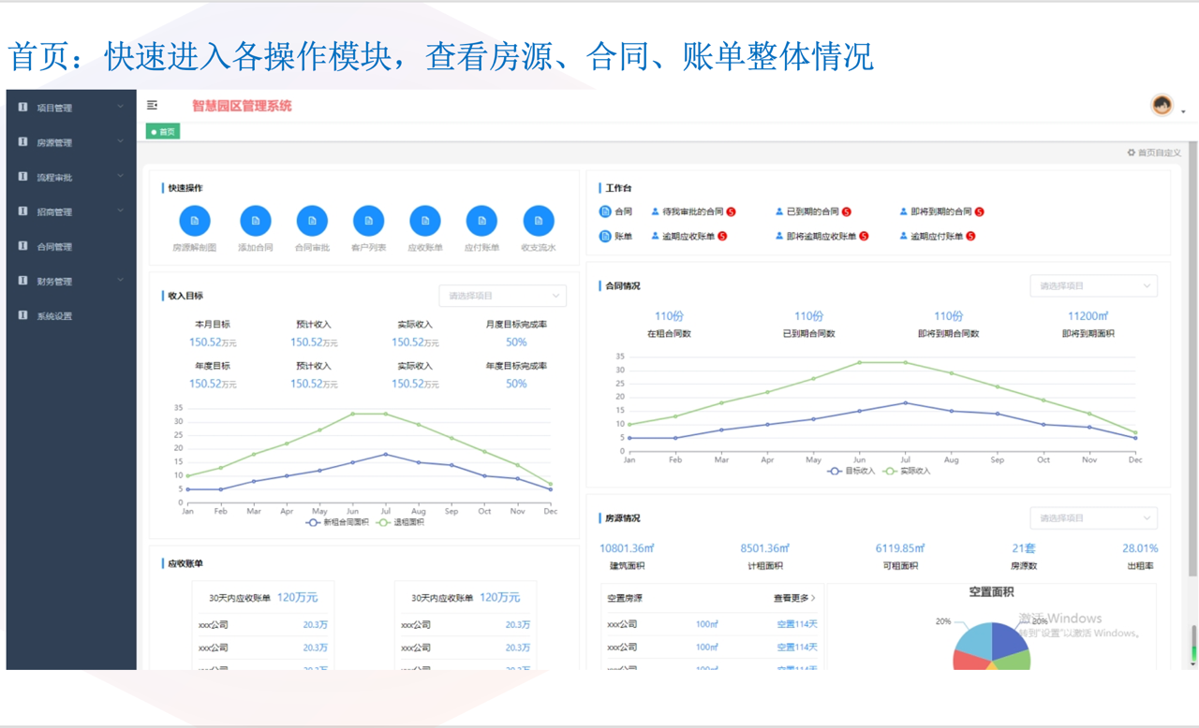Screen dimensions: 1199x728
Task: Collapse the sidebar with the menu fold icon
Action: [x=152, y=106]
